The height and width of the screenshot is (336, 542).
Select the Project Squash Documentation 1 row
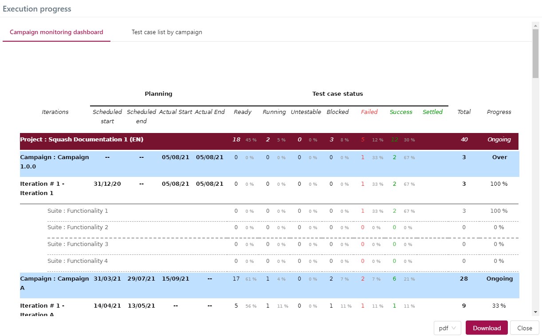pos(82,140)
